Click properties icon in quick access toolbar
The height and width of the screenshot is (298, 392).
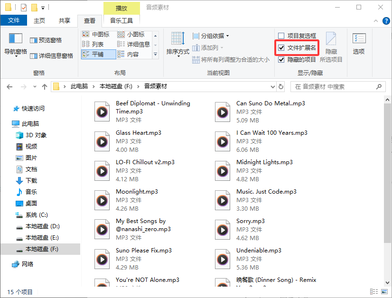[24, 8]
